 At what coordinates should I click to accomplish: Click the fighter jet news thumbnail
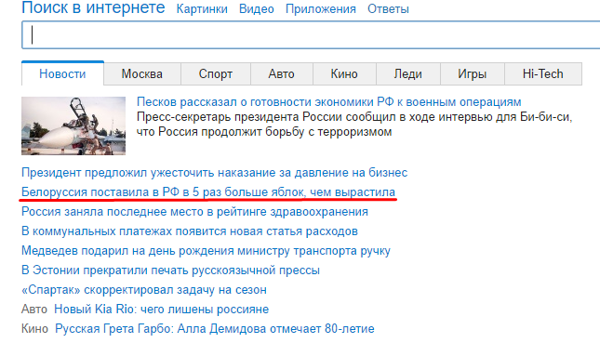click(x=73, y=125)
